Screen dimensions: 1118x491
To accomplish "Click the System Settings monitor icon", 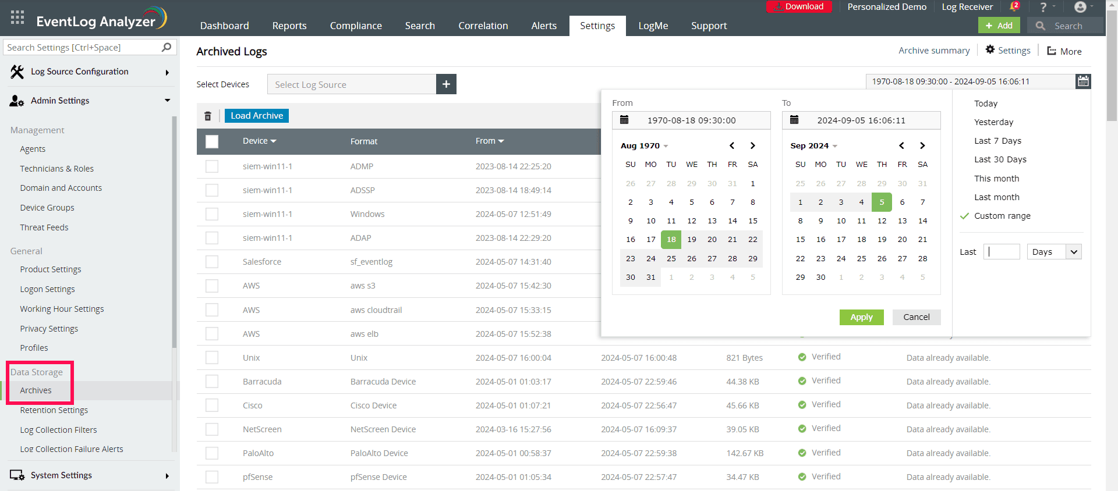I will (17, 475).
